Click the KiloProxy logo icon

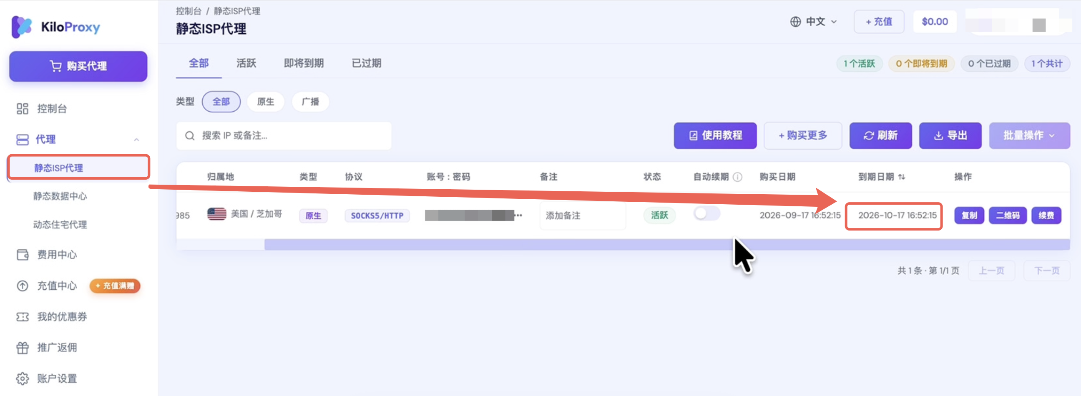coord(22,27)
